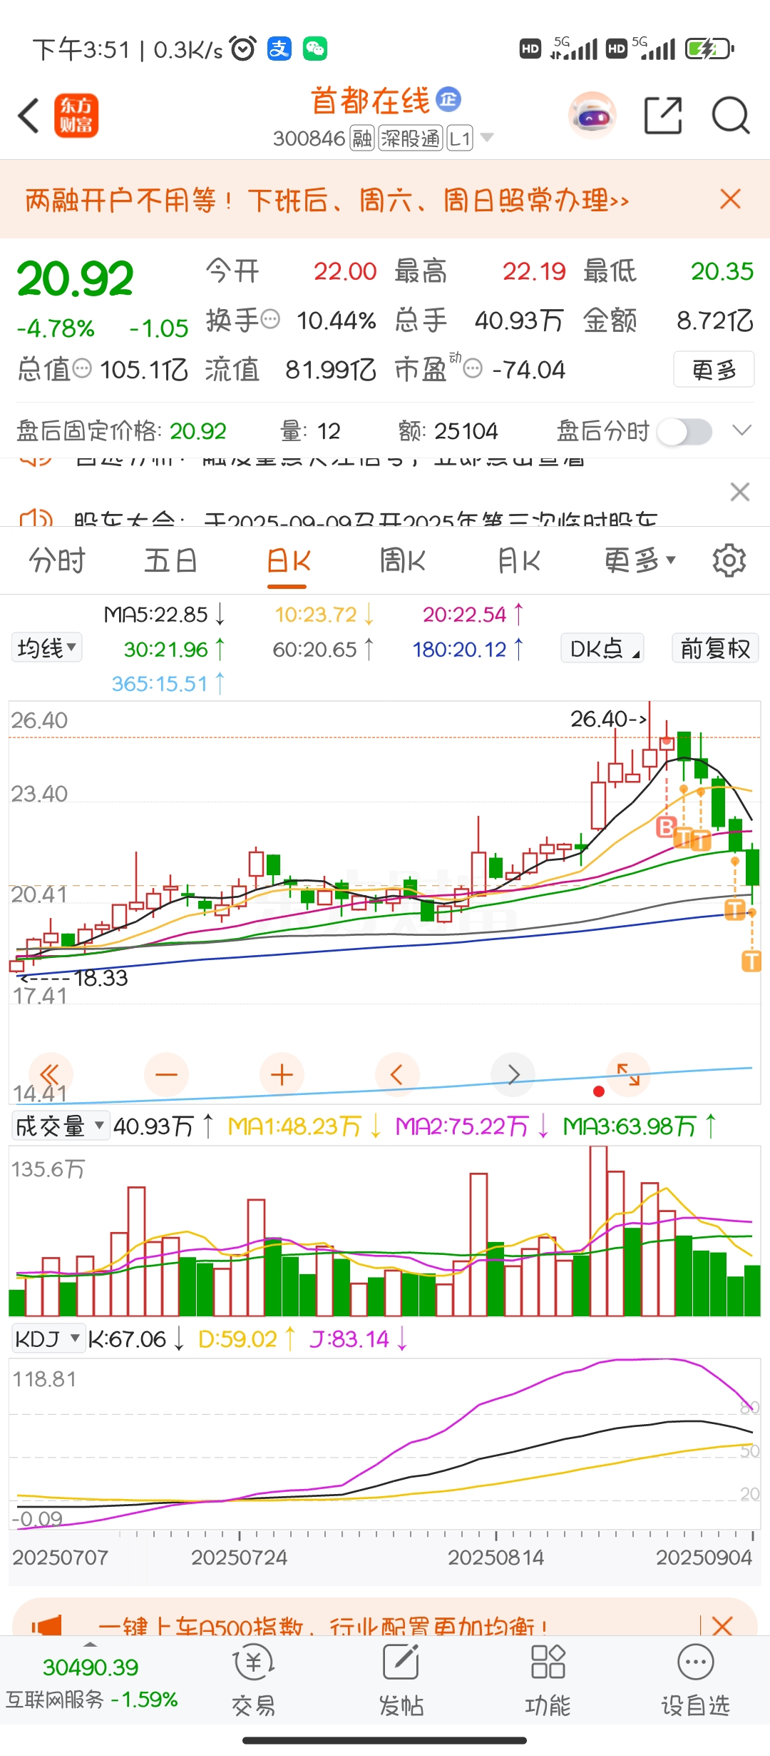The height and width of the screenshot is (1756, 770).
Task: Jump to earliest with double-left arrow
Action: [50, 1074]
